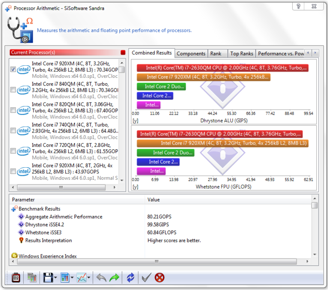328x290 pixels.
Task: Click processor list scroll-down arrow
Action: [122, 180]
